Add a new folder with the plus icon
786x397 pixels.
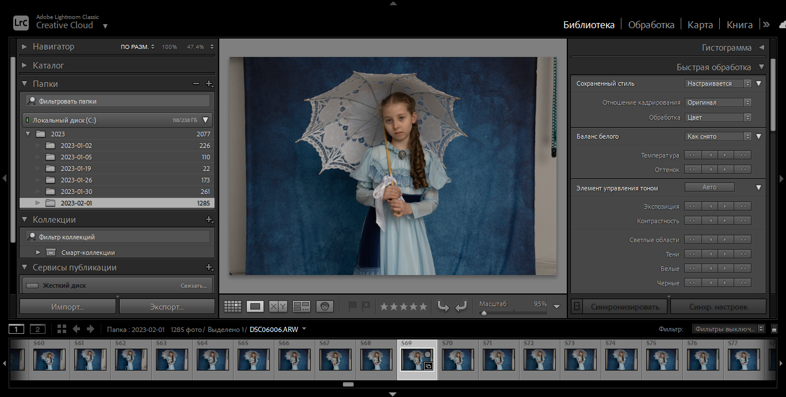pos(209,84)
